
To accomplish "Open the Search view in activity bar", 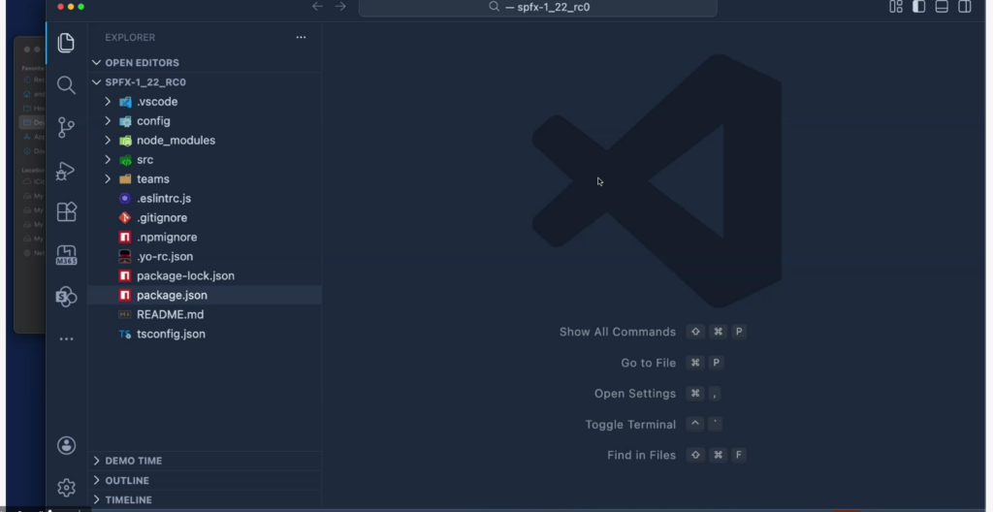I will (x=66, y=85).
